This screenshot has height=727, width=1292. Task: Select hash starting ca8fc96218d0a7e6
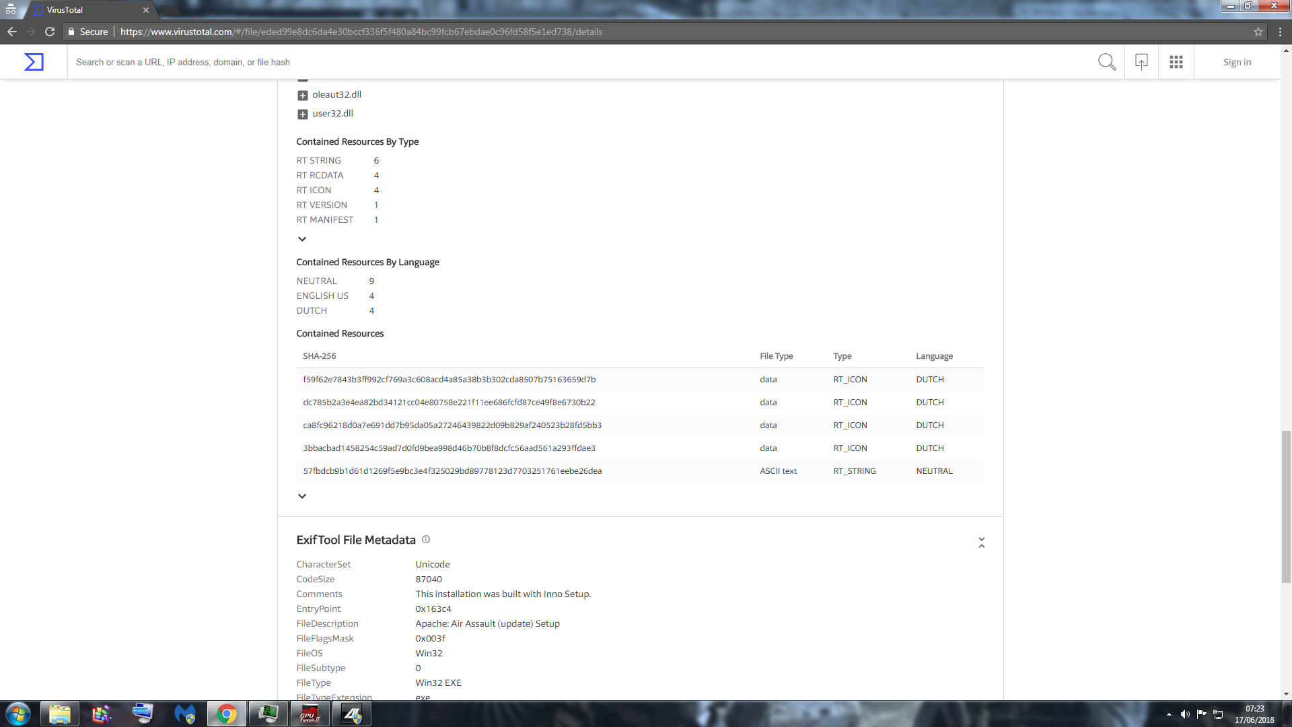(452, 425)
